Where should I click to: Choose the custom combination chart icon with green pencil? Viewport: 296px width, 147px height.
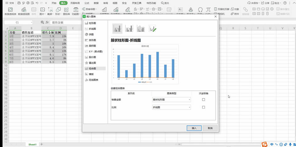(x=152, y=28)
